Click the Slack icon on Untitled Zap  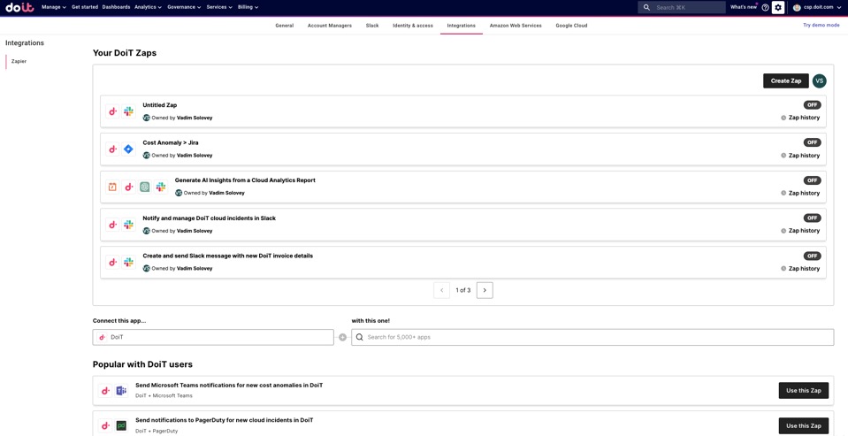tap(128, 111)
